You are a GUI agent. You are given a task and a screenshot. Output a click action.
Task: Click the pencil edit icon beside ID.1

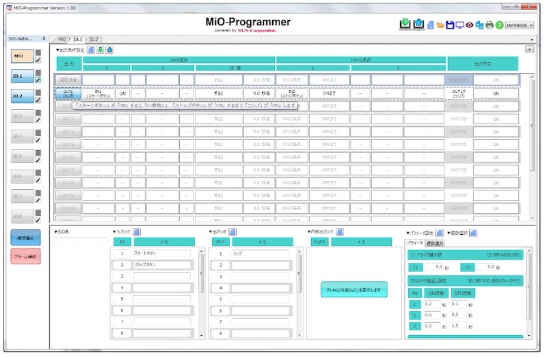pyautogui.click(x=38, y=81)
